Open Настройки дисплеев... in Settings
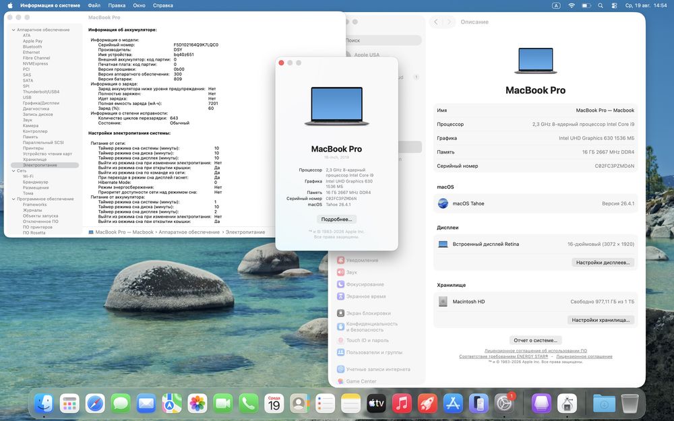The image size is (674, 421). click(603, 262)
